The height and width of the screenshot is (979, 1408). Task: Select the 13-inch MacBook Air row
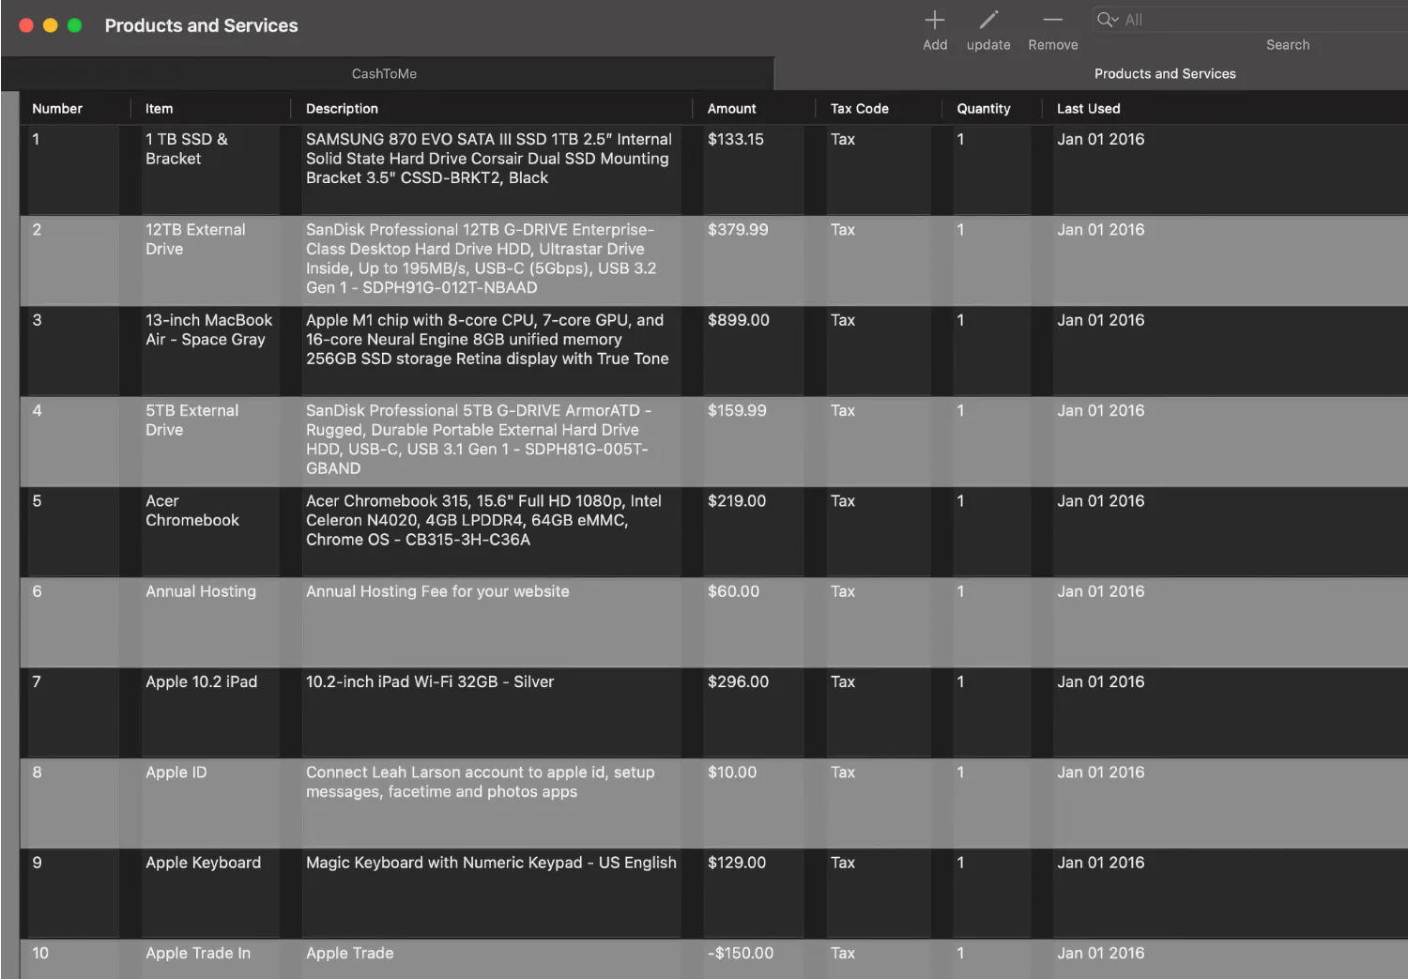[x=208, y=330]
